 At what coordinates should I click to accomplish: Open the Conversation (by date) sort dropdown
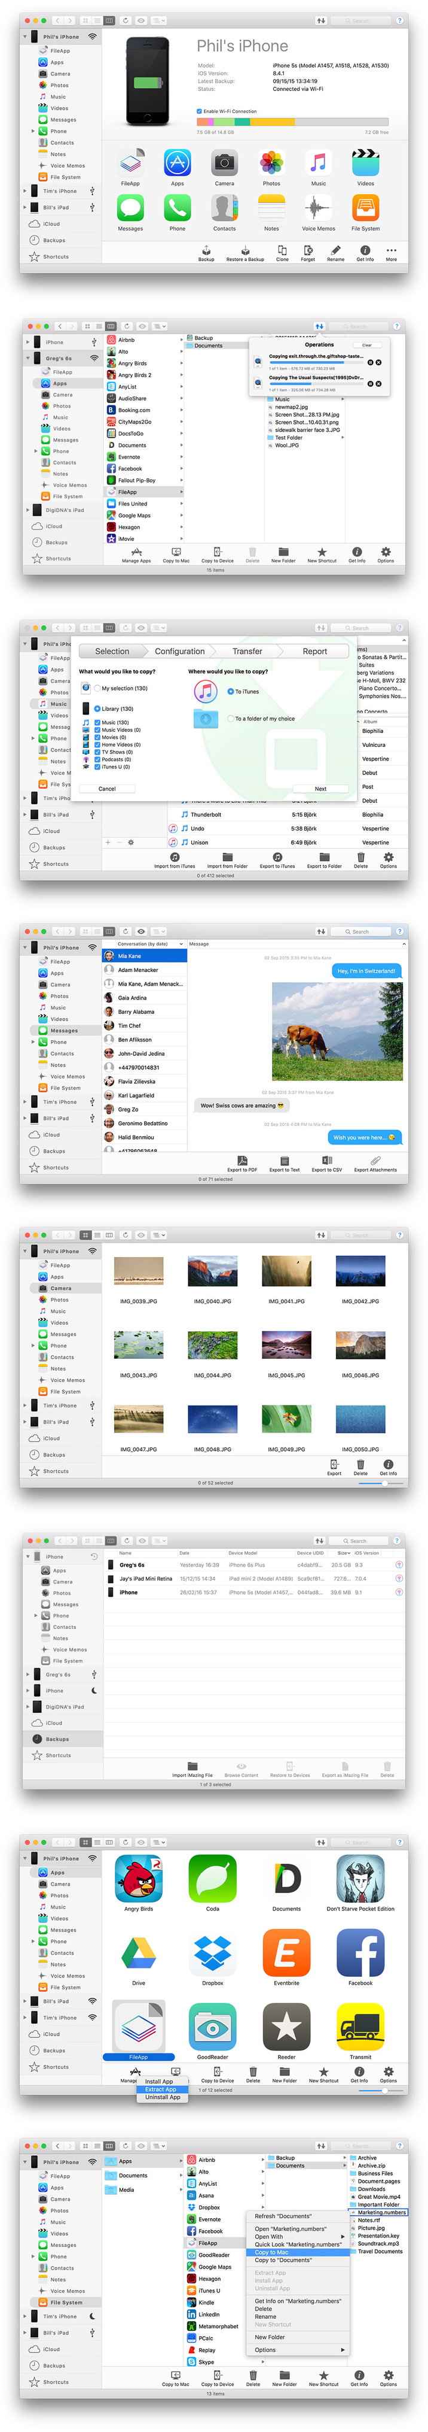tap(180, 943)
